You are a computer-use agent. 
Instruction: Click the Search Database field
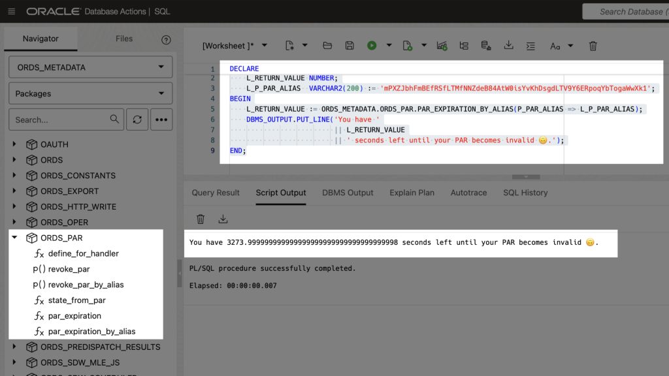(625, 12)
